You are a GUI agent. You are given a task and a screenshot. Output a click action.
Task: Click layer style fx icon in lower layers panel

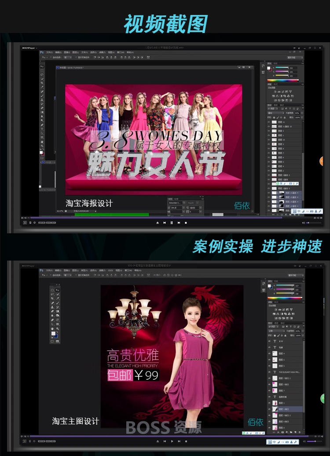tap(278, 432)
